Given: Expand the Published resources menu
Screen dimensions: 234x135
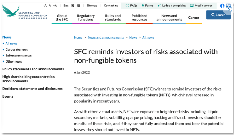Looking at the screenshot, I should tap(139, 18).
